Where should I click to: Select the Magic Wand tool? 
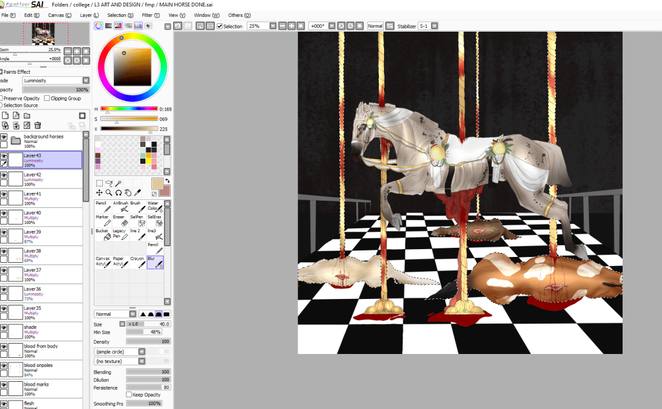pyautogui.click(x=119, y=183)
